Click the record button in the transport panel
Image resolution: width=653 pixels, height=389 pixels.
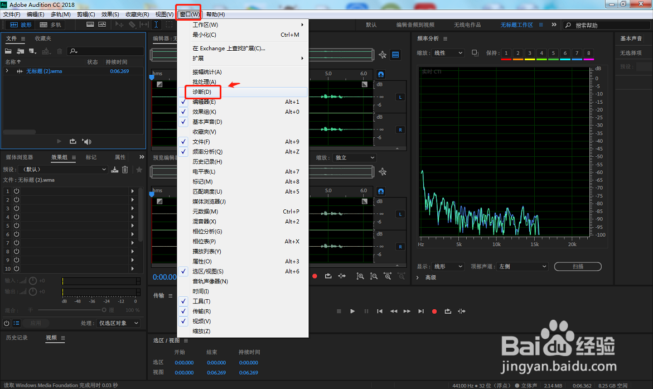(434, 311)
